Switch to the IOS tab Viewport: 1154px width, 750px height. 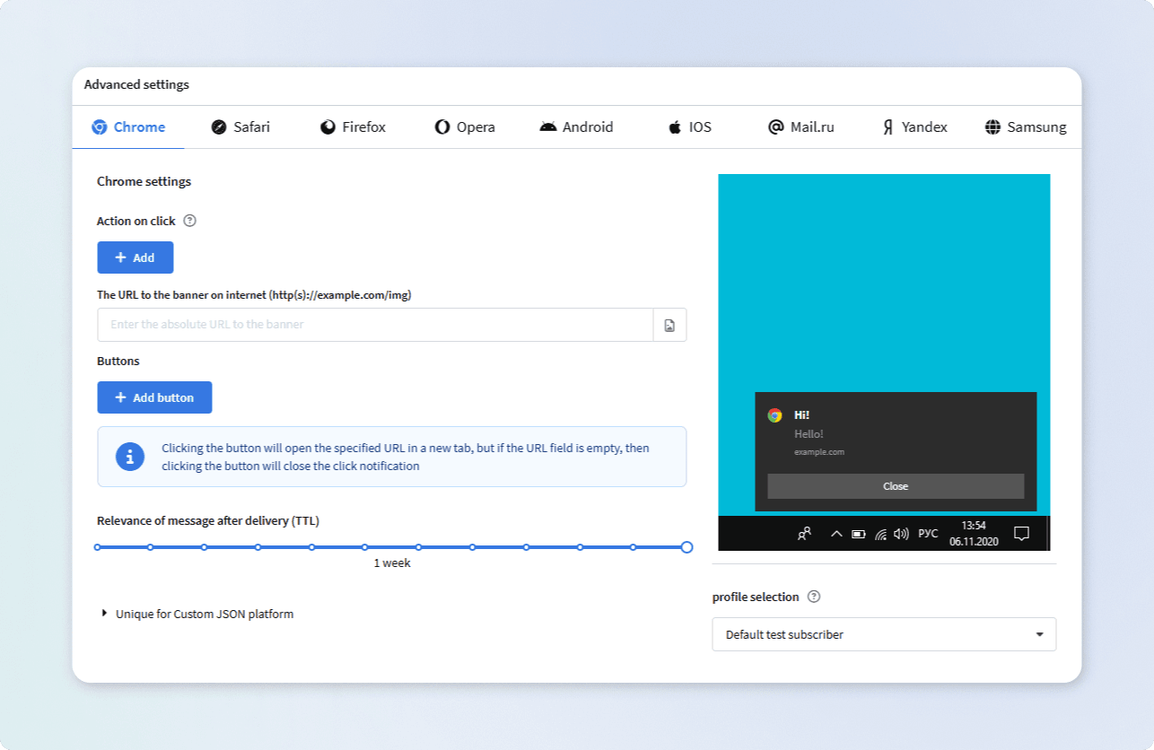[689, 127]
